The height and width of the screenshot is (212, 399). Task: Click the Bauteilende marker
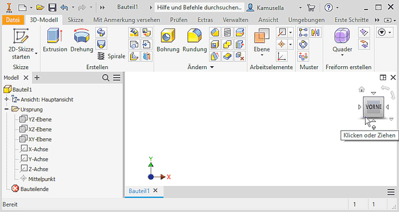(35, 189)
